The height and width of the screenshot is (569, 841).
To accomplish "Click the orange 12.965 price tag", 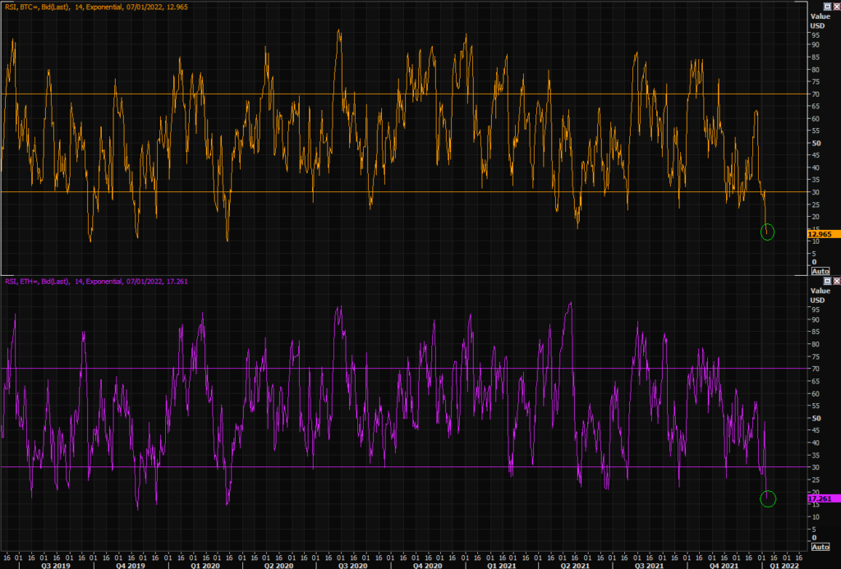I will coord(820,234).
